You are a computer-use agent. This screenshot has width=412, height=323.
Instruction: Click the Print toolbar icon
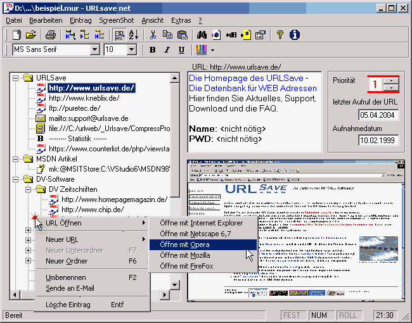point(51,35)
